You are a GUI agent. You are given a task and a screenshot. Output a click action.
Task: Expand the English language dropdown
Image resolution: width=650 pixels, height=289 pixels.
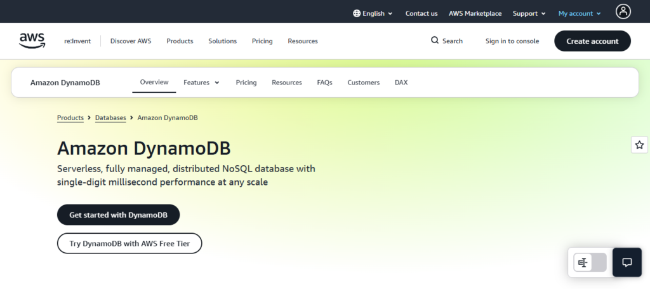(x=373, y=13)
